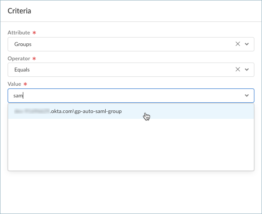Click the Criteria panel heading
This screenshot has width=262, height=214.
[19, 11]
